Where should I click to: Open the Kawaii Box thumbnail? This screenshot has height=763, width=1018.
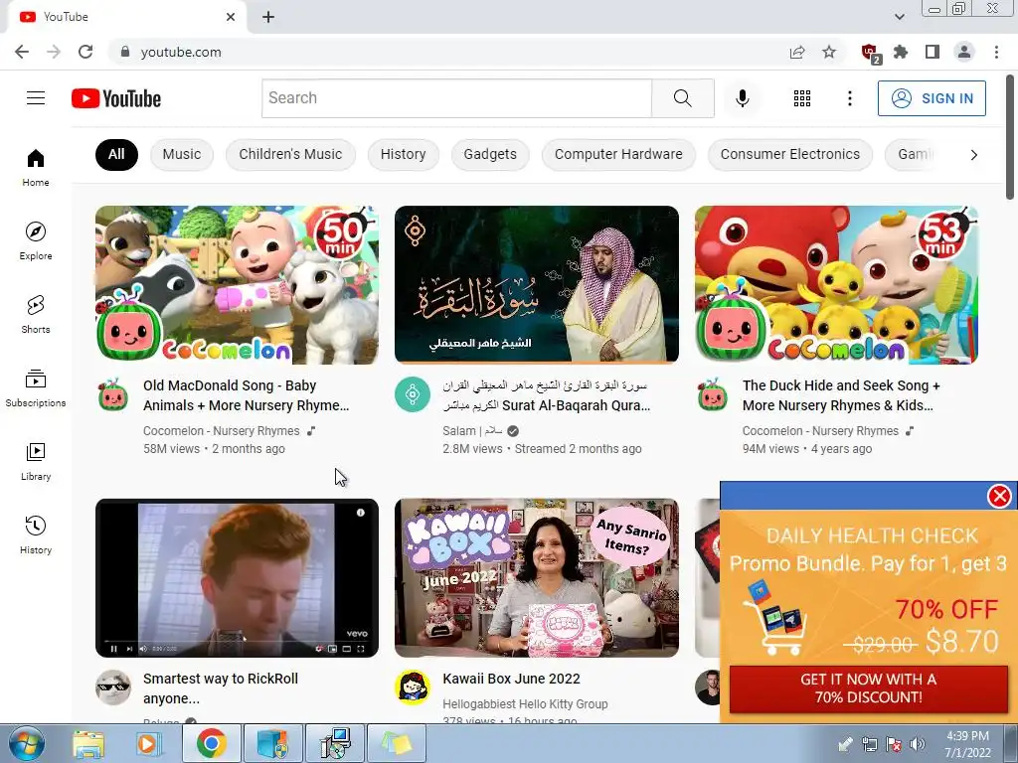(x=536, y=578)
